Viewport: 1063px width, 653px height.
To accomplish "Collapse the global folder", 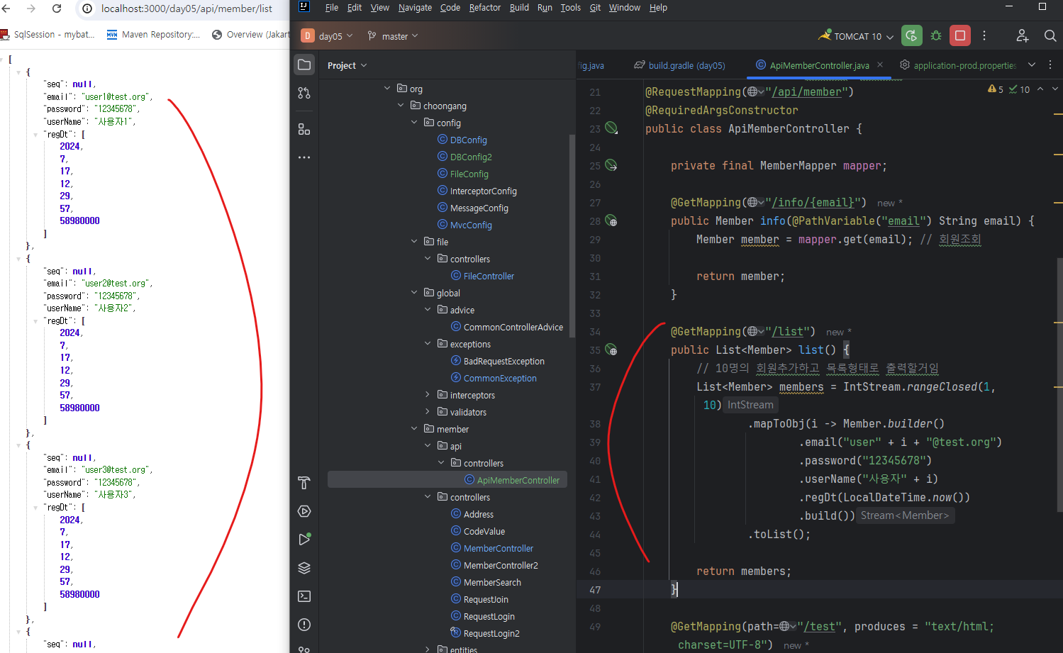I will 414,293.
